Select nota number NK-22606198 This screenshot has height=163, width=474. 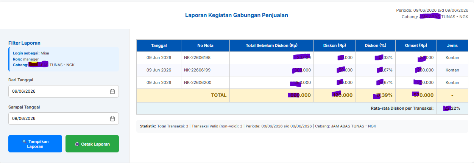tap(197, 58)
